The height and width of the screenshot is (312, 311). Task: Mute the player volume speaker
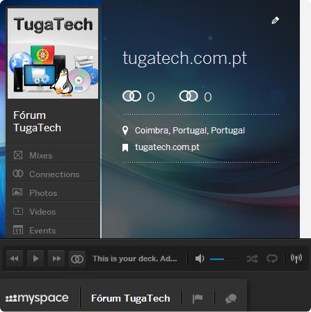(200, 258)
